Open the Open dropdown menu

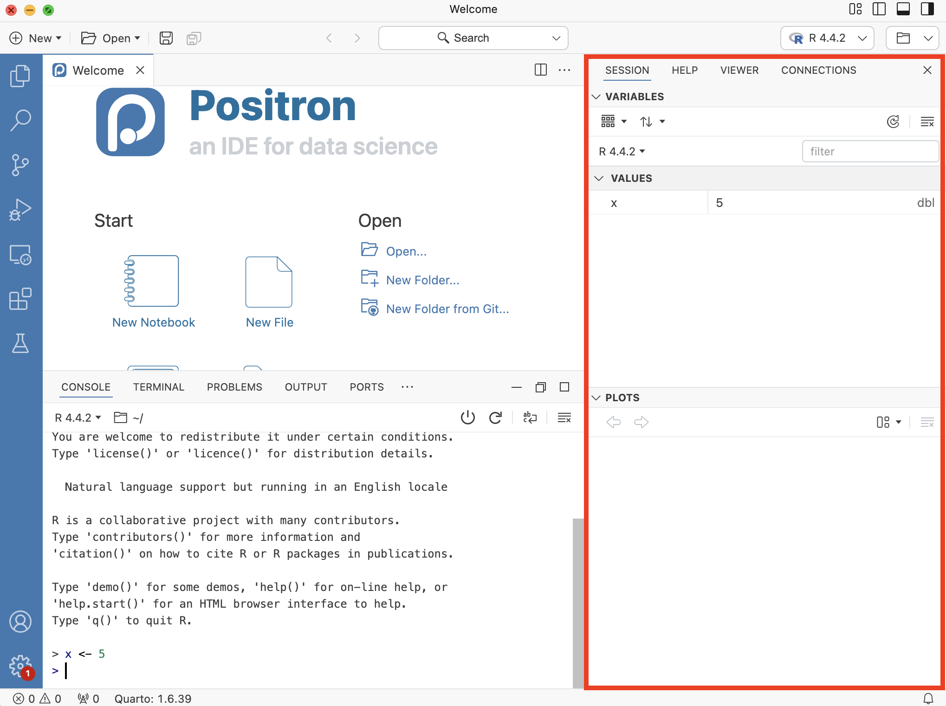tap(110, 38)
